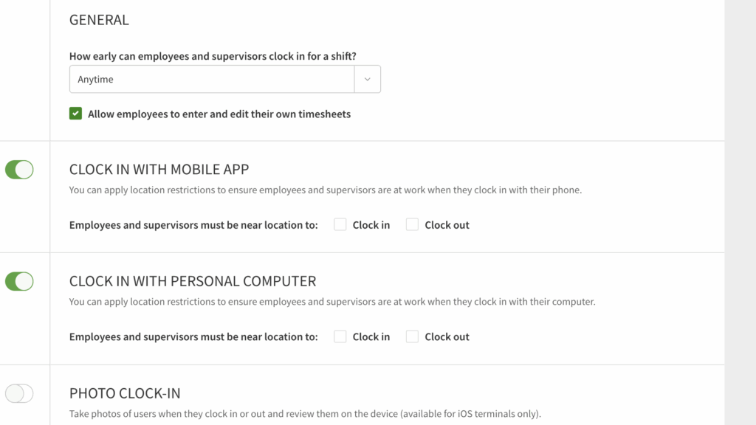The image size is (756, 425).
Task: Enable the Photo Clock-In toggle
Action: 19,393
